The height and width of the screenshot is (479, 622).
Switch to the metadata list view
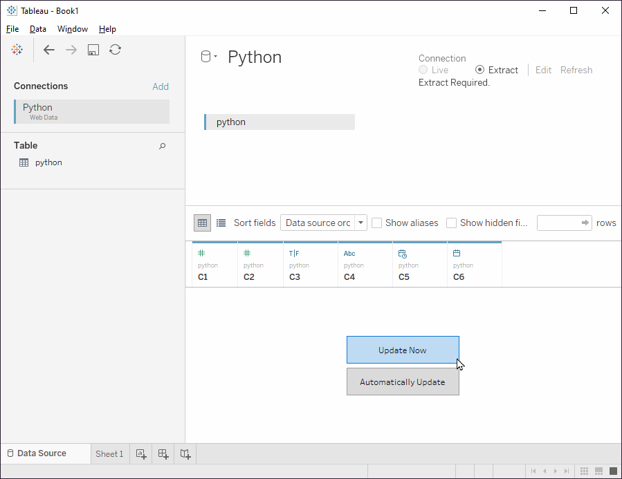[x=221, y=223]
